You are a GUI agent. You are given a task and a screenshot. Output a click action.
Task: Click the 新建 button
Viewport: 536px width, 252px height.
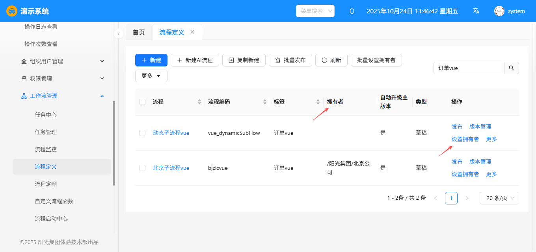[151, 60]
